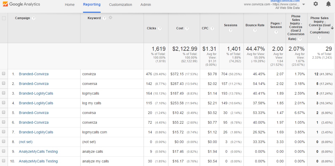Viewport: 335px width, 166px height.
Task: Sort by the Sessions column header
Action: pyautogui.click(x=231, y=25)
